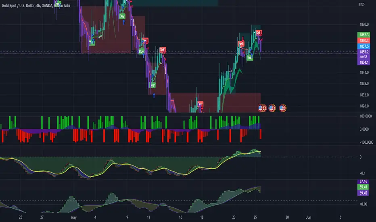The height and width of the screenshot is (222, 376).
Task: Click the 27 date label on time axis
Action: [x=42, y=217]
